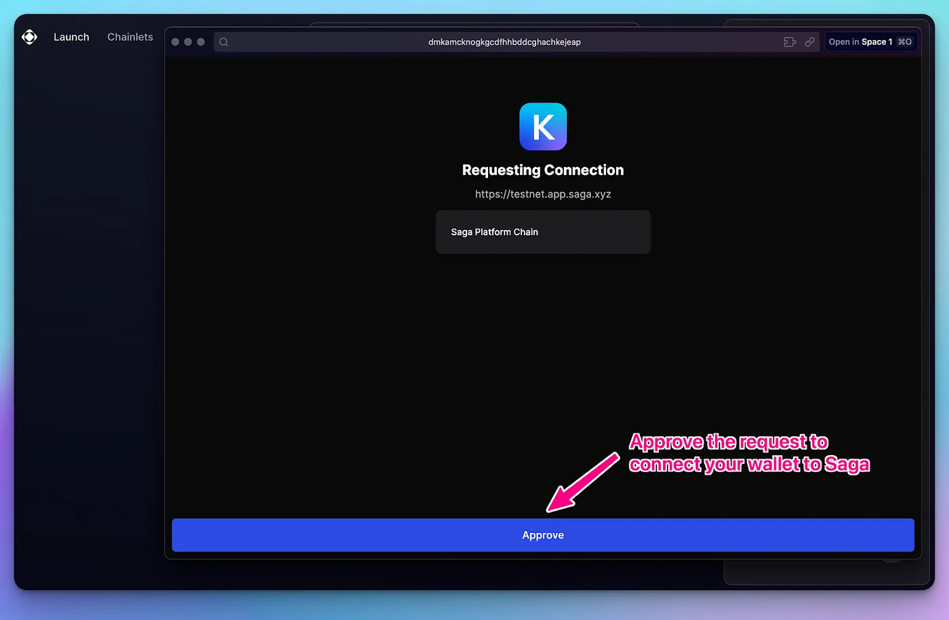Screen dimensions: 949x620
Task: Approve the wallet connection request
Action: [x=543, y=535]
